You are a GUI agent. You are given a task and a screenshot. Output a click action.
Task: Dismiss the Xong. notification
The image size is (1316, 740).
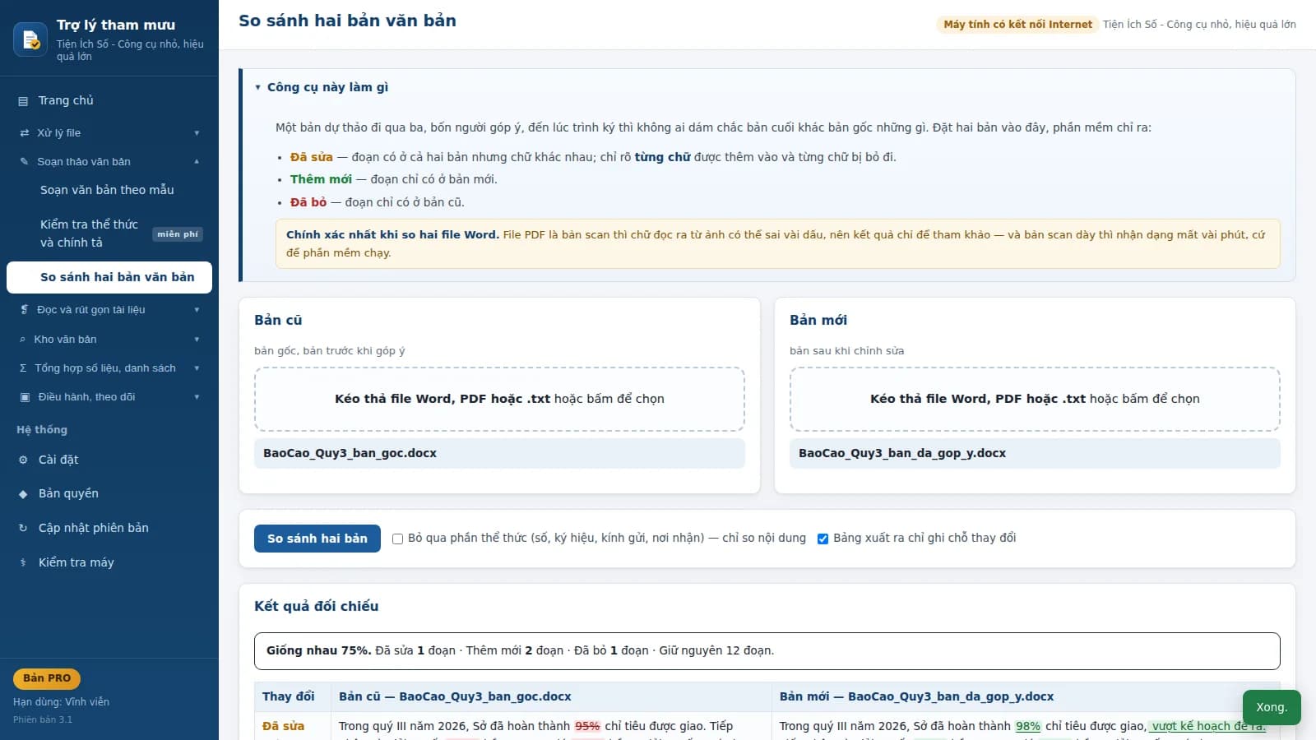coord(1272,707)
